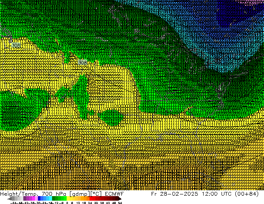
Task: Click the dark purple legend swatch above -42
Action: click(x=25, y=198)
